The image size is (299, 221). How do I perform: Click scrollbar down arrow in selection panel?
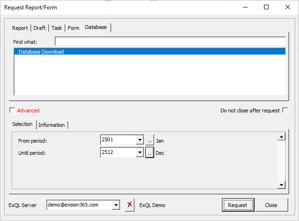pyautogui.click(x=281, y=185)
